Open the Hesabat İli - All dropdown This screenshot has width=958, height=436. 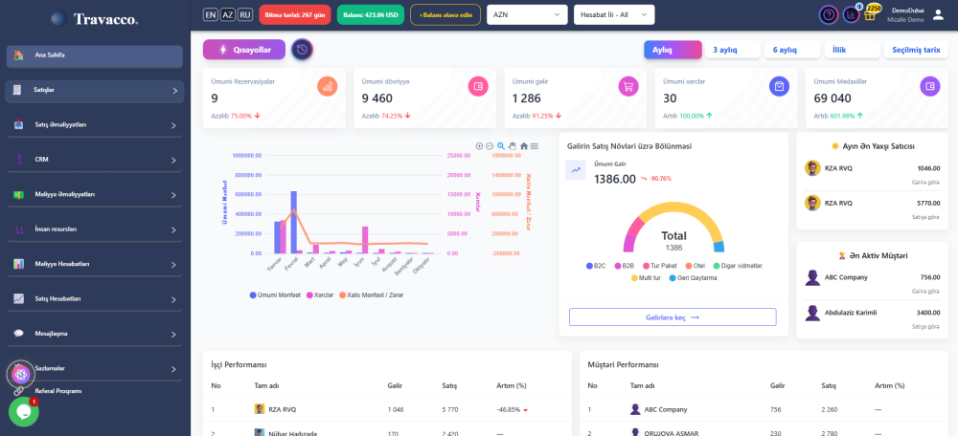pos(613,14)
